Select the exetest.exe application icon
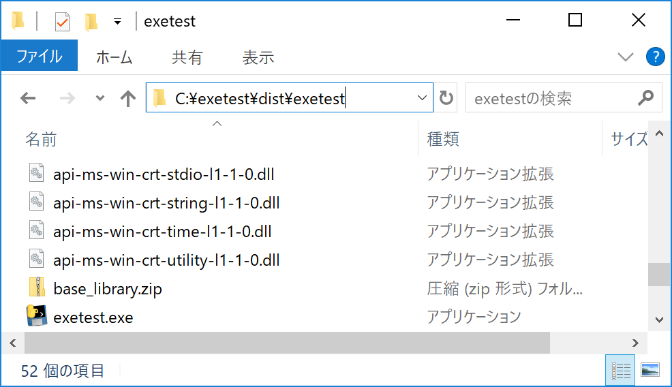 pos(37,317)
